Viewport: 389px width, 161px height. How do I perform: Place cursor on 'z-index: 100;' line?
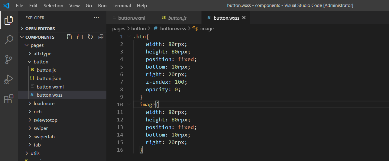point(166,82)
